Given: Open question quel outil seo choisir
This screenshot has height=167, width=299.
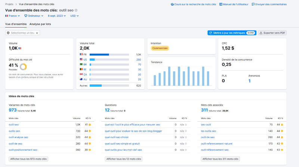Looking at the screenshot, I should [x=117, y=137].
